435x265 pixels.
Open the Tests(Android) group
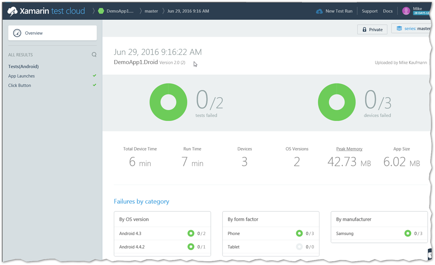[23, 66]
